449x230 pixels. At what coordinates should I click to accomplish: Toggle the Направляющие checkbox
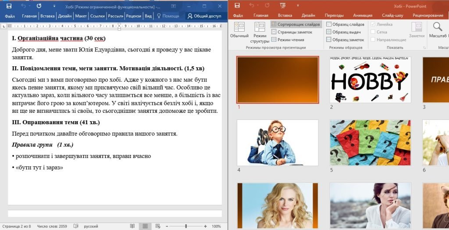[373, 40]
